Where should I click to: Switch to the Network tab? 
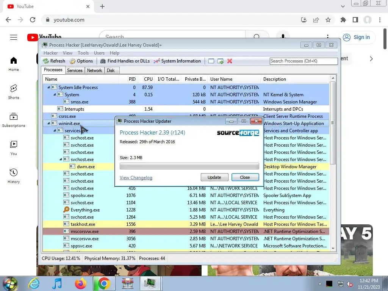click(94, 70)
